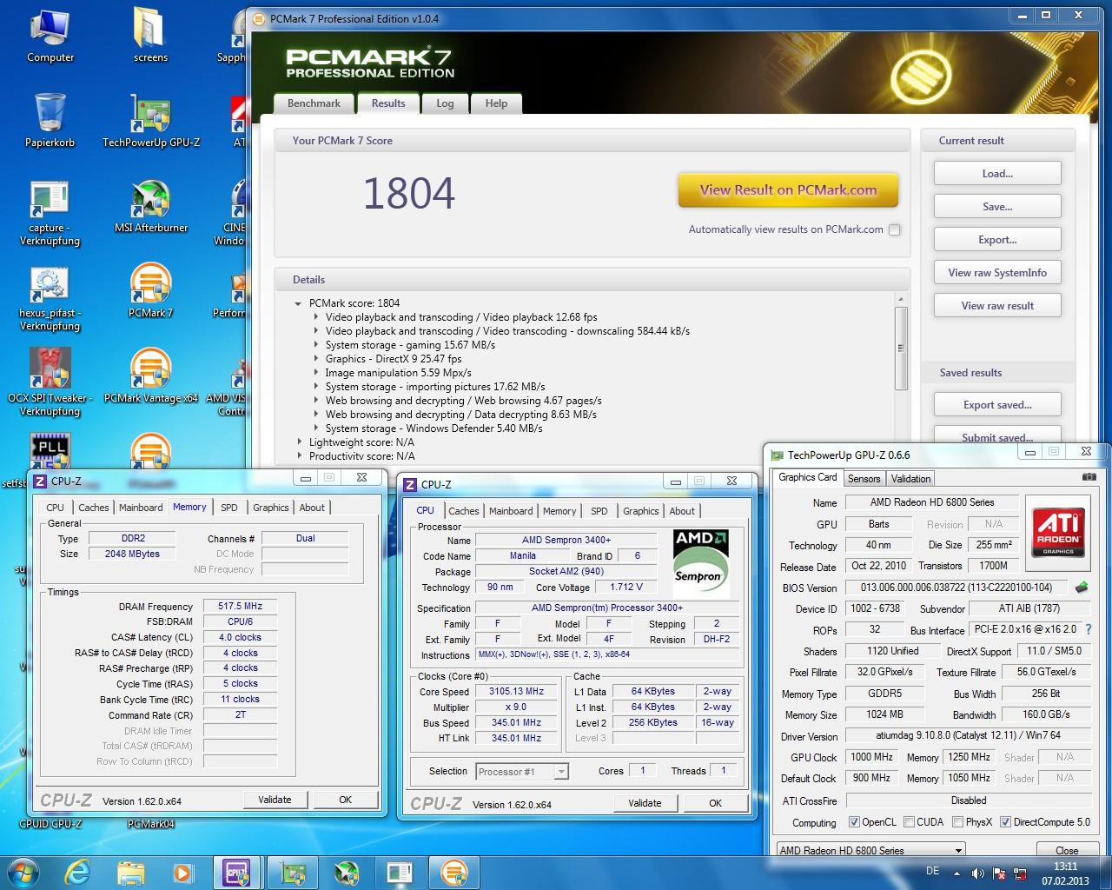Open Windows Explorer from taskbar
This screenshot has height=890, width=1112.
click(130, 872)
